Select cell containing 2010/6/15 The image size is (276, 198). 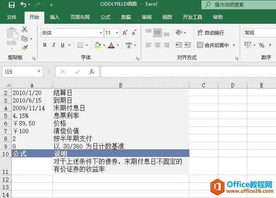[x=32, y=100]
